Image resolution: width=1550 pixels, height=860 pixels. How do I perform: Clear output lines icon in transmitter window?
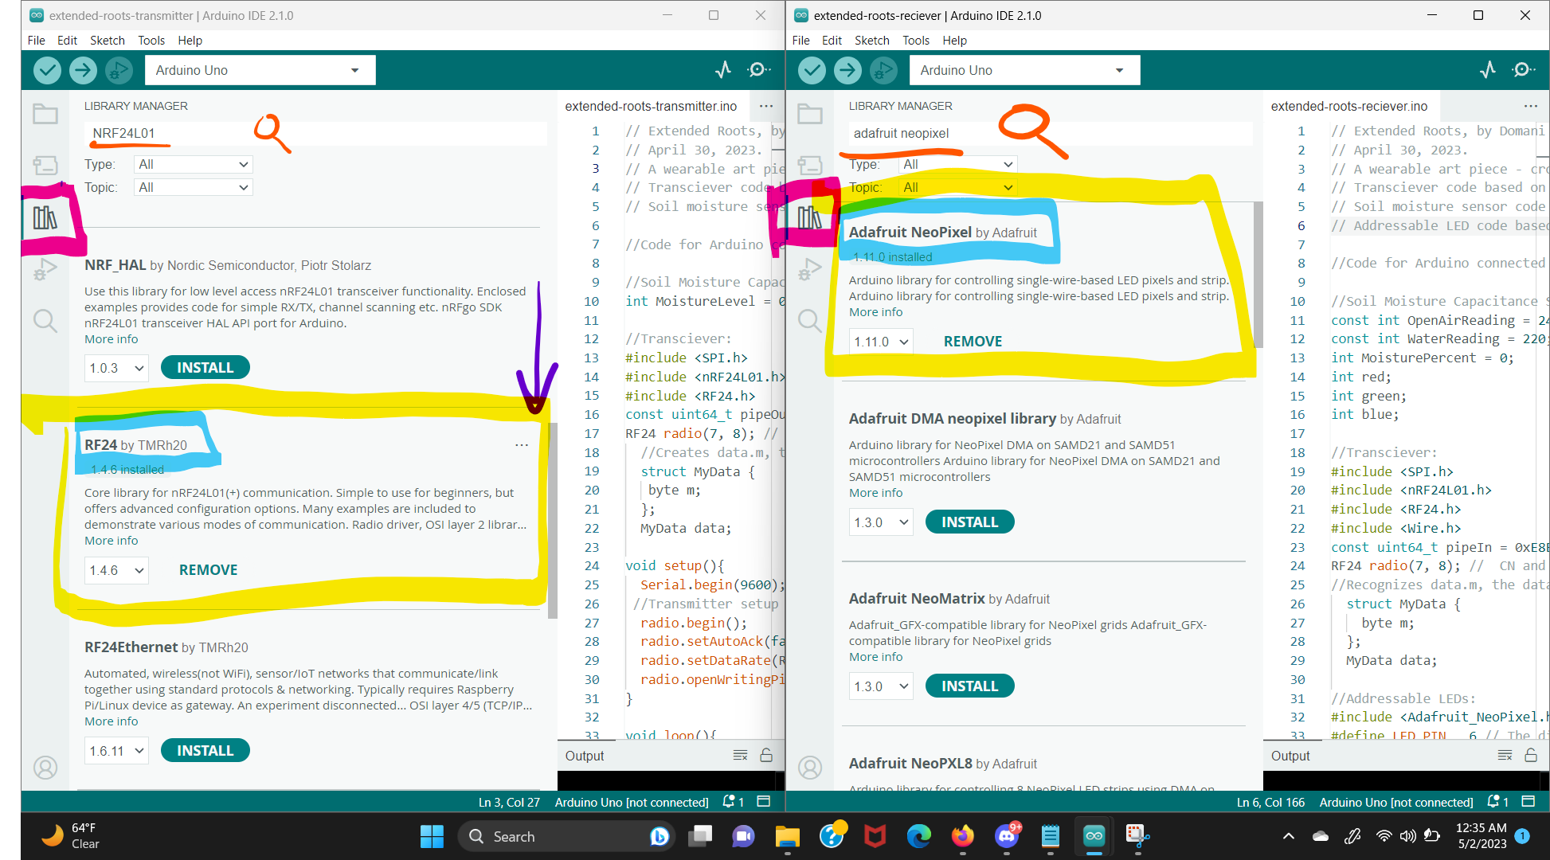click(x=740, y=756)
